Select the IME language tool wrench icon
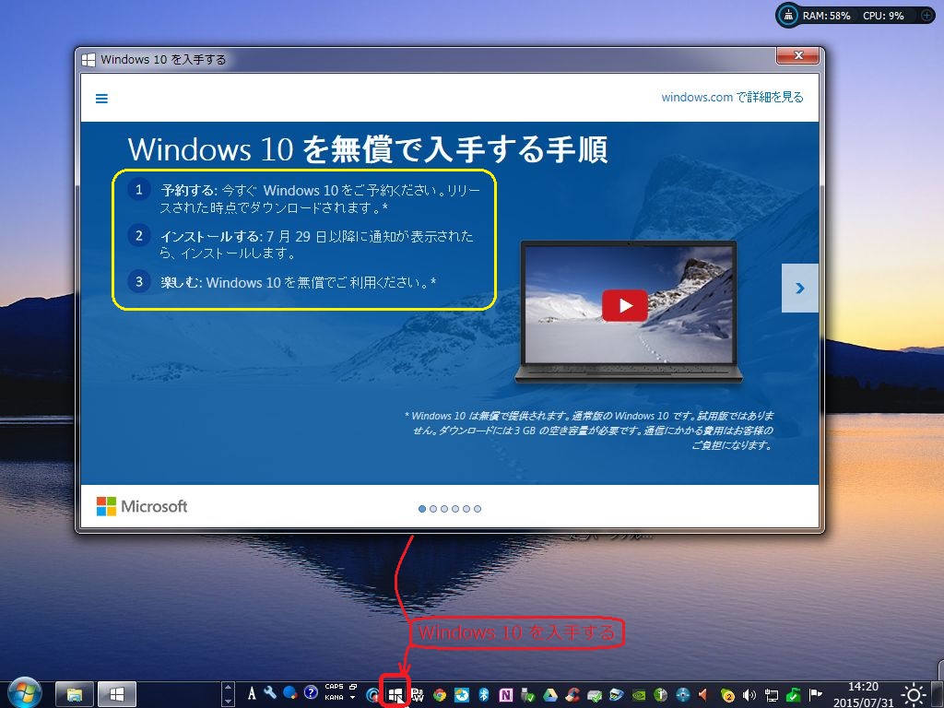This screenshot has width=944, height=708. [270, 693]
